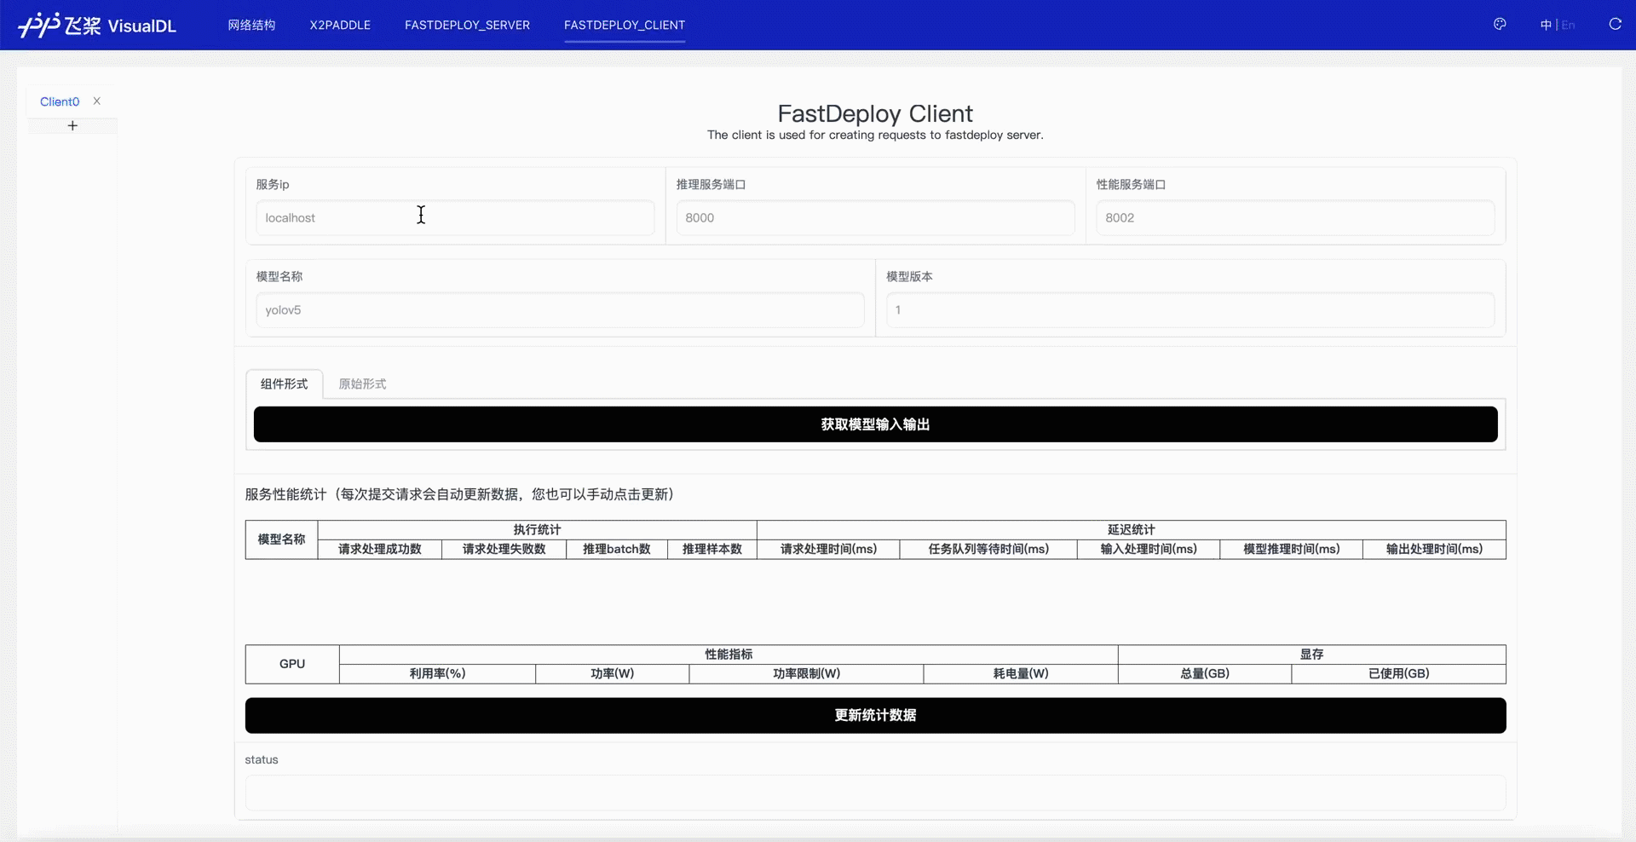Image resolution: width=1636 pixels, height=842 pixels.
Task: Click the 推理服务端口 8000 field
Action: pos(875,218)
